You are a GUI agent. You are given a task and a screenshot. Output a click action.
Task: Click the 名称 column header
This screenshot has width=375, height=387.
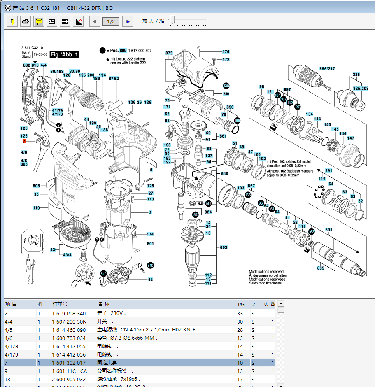[104, 304]
